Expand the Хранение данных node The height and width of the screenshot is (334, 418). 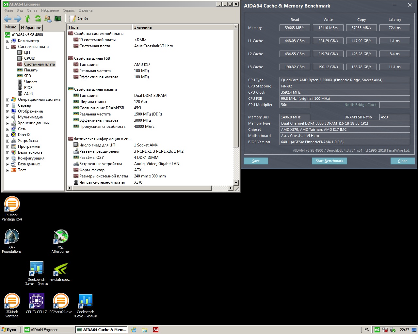coord(8,123)
